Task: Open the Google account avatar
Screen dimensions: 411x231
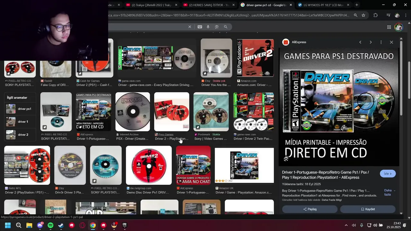Action: (399, 27)
